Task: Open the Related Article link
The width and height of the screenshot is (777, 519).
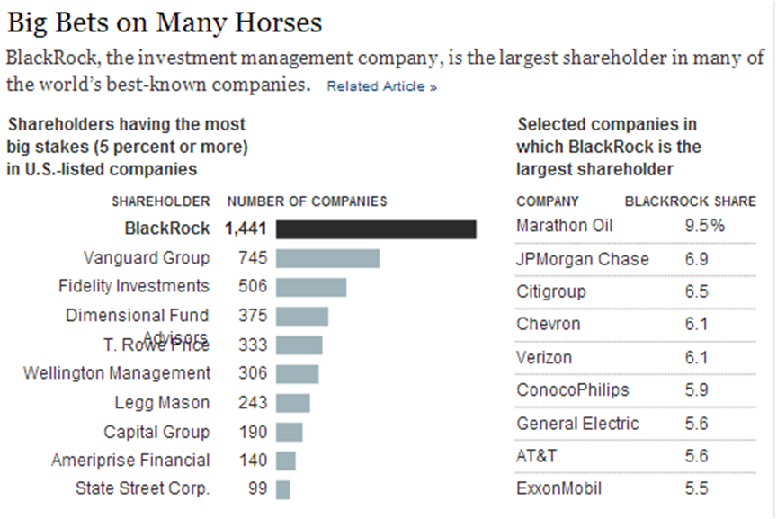Action: coord(381,87)
